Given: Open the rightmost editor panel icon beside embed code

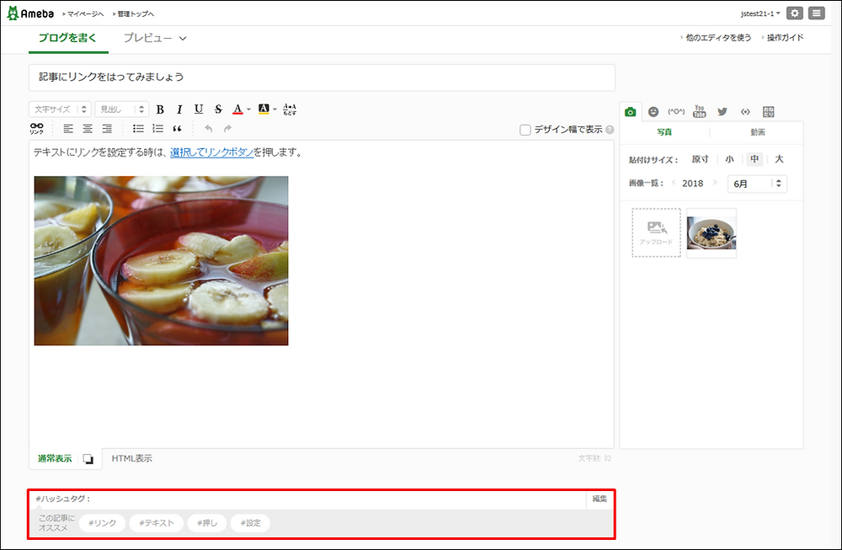Looking at the screenshot, I should tap(769, 112).
